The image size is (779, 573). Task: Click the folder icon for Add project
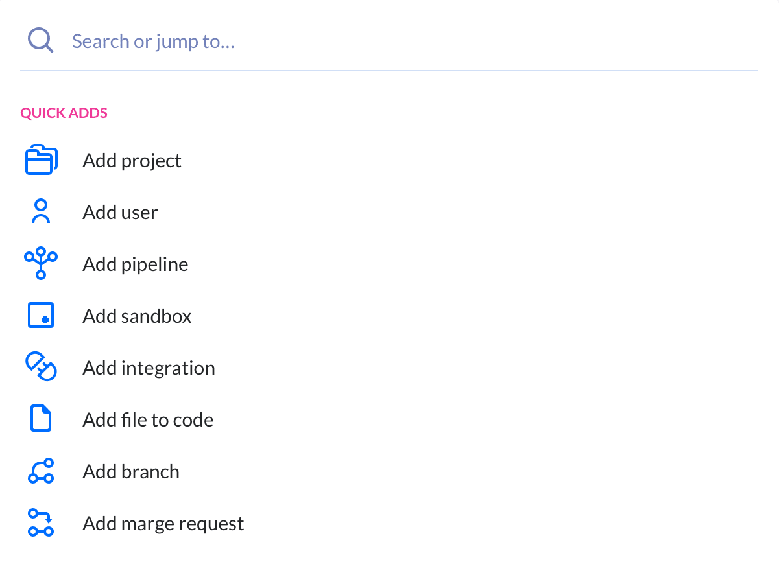point(41,161)
